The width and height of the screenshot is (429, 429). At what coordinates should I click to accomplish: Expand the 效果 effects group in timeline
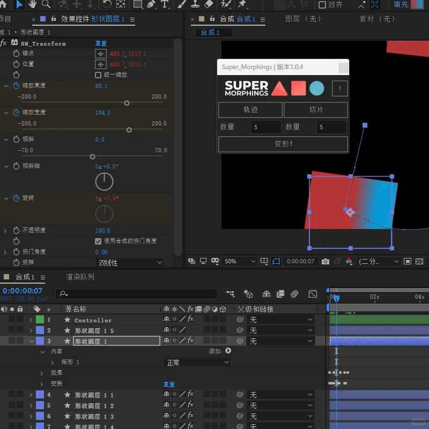coord(42,373)
